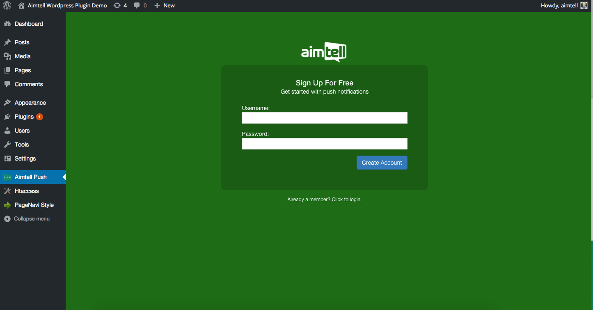Click into the Password field
Image resolution: width=593 pixels, height=310 pixels.
click(324, 144)
